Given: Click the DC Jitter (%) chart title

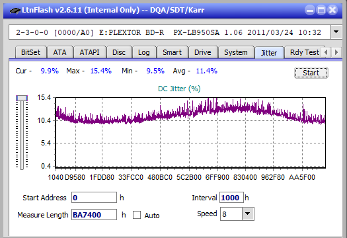Looking at the screenshot, I should (x=179, y=89).
